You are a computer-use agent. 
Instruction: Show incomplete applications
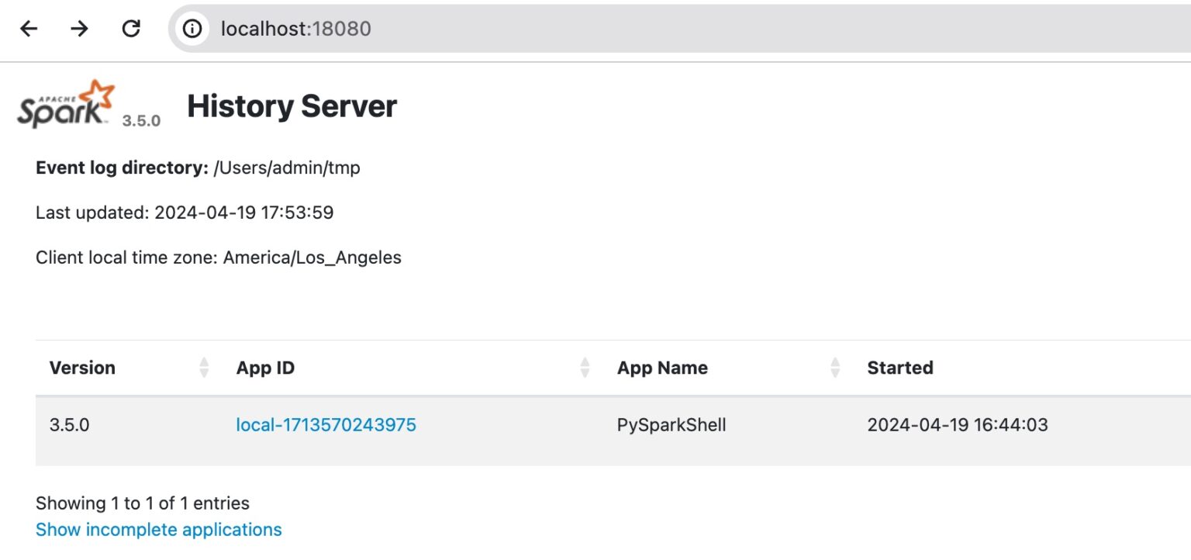(158, 529)
